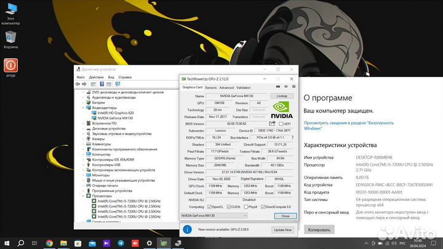Click the blue Help icon in Device Manager toolbar
Viewport: 443px width, 249px height.
102,84
